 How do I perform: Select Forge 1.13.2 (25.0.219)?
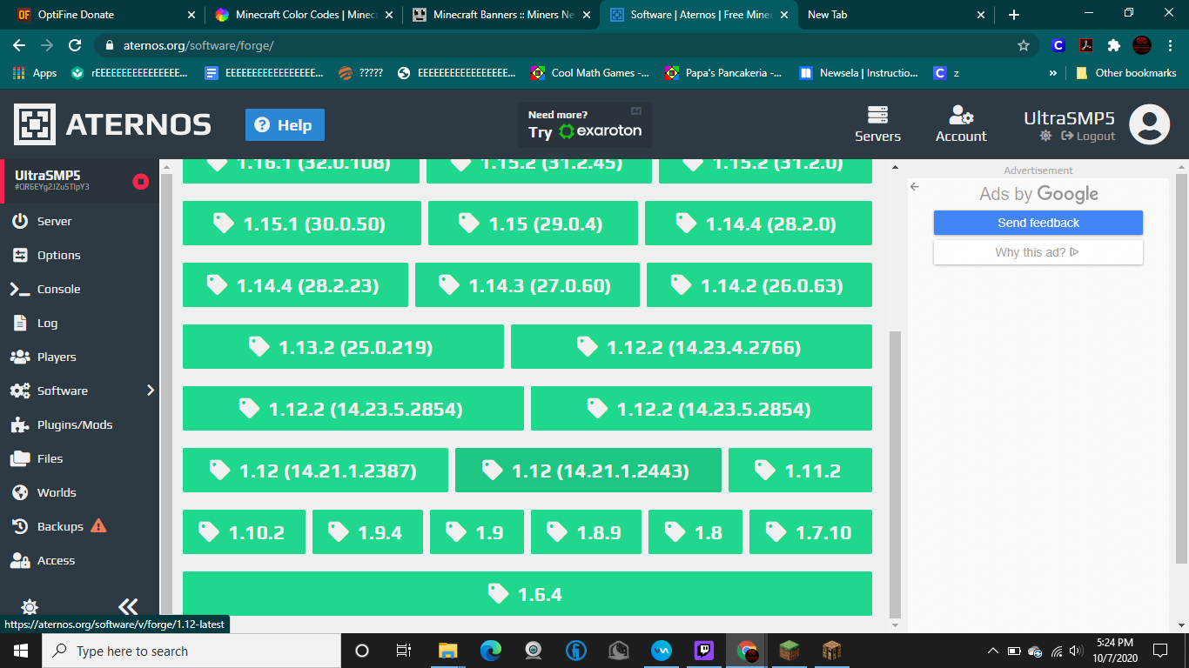pos(343,347)
